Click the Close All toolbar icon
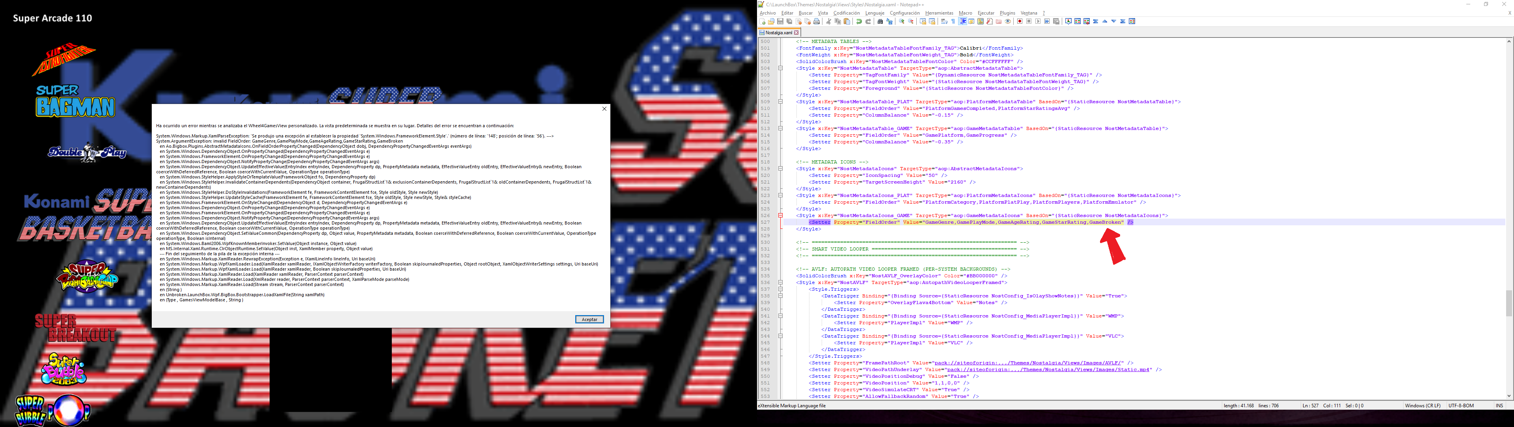The height and width of the screenshot is (427, 1514). (807, 22)
